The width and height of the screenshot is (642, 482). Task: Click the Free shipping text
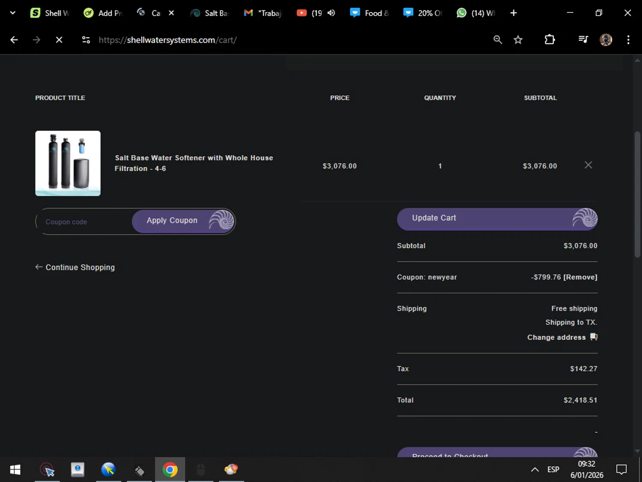click(574, 308)
